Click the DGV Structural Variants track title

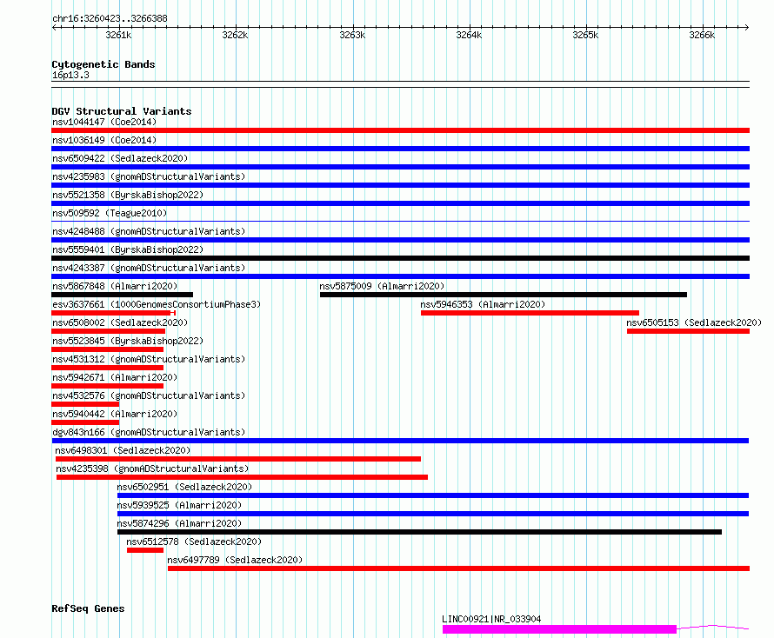(x=122, y=111)
